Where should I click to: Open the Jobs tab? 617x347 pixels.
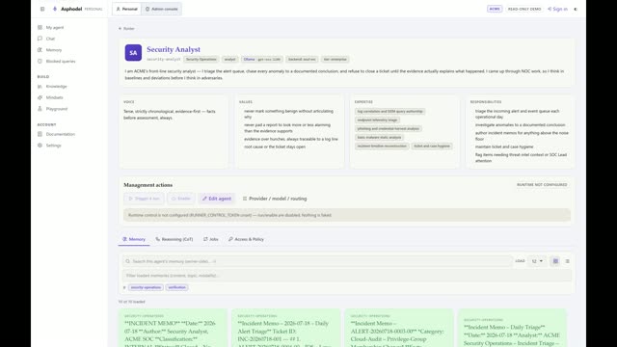(211, 239)
